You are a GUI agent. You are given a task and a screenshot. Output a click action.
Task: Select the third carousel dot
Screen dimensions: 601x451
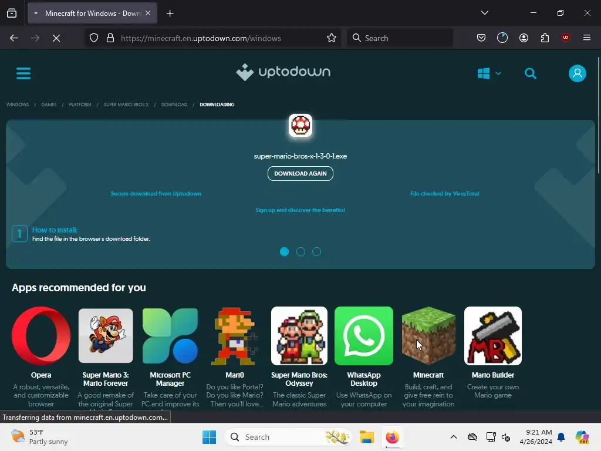[x=316, y=251]
